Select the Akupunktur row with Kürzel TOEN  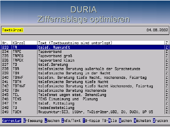point(85,112)
